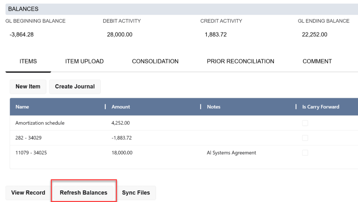Open the ITEM UPLOAD tab
This screenshot has height=202, width=358.
pyautogui.click(x=84, y=61)
